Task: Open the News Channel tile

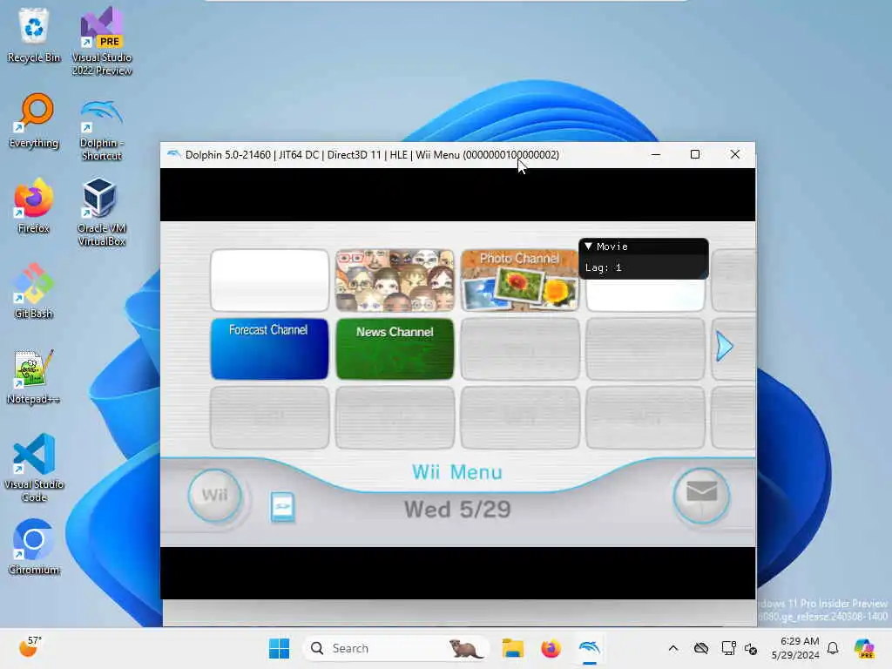Action: tap(395, 348)
